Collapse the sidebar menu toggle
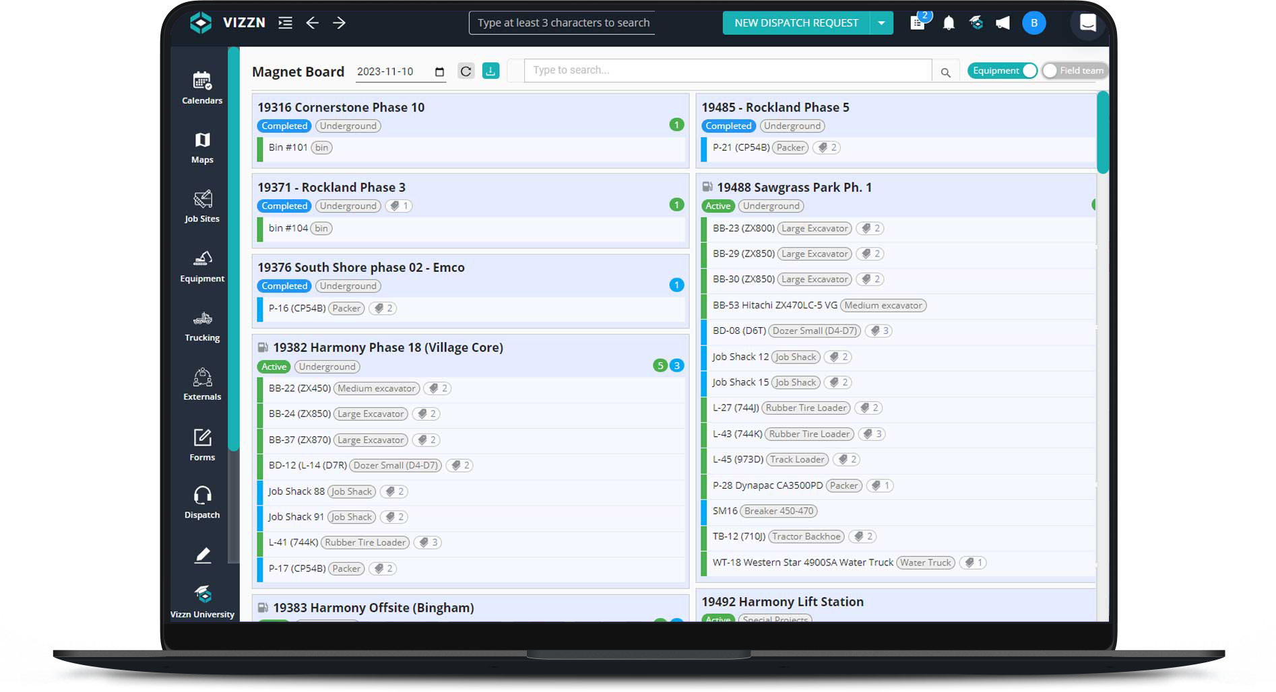Screen dimensions: 1276x692 pos(286,23)
